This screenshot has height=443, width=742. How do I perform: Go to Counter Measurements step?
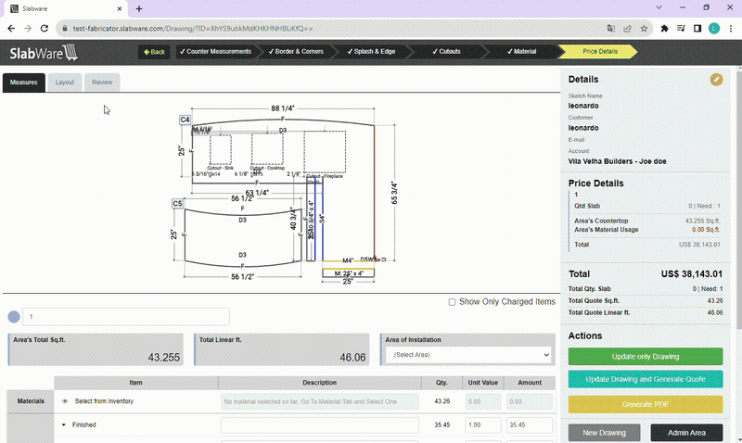pyautogui.click(x=216, y=52)
